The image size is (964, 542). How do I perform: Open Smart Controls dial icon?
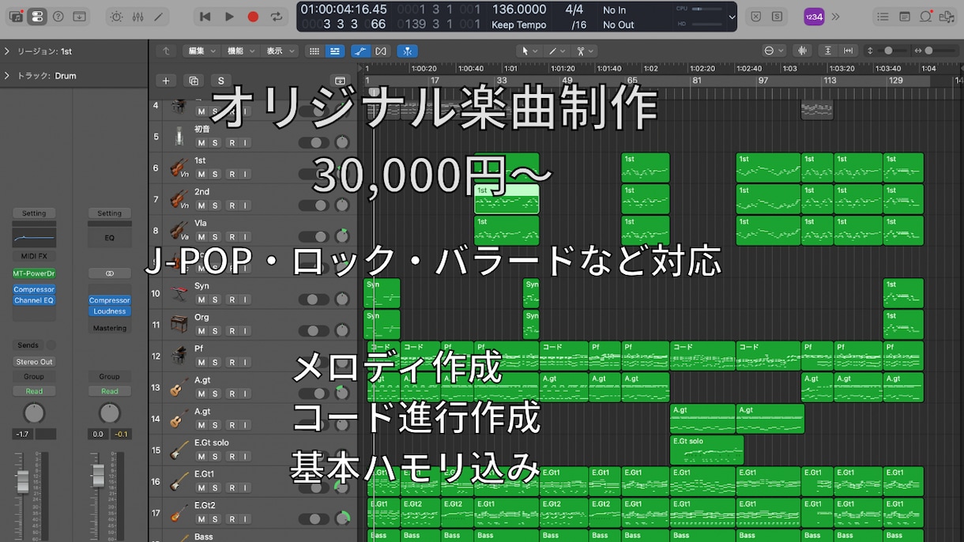pos(116,17)
